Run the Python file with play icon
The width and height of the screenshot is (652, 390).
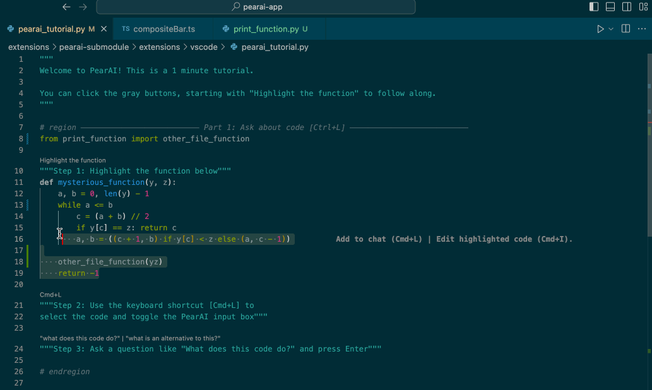[x=600, y=29]
